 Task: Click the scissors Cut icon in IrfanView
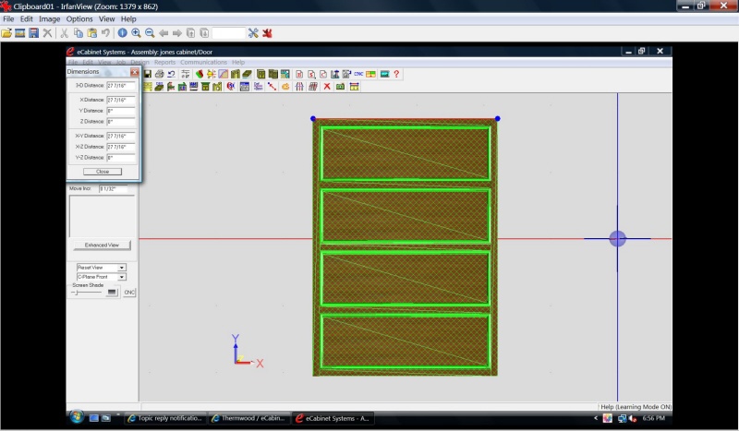coord(64,33)
